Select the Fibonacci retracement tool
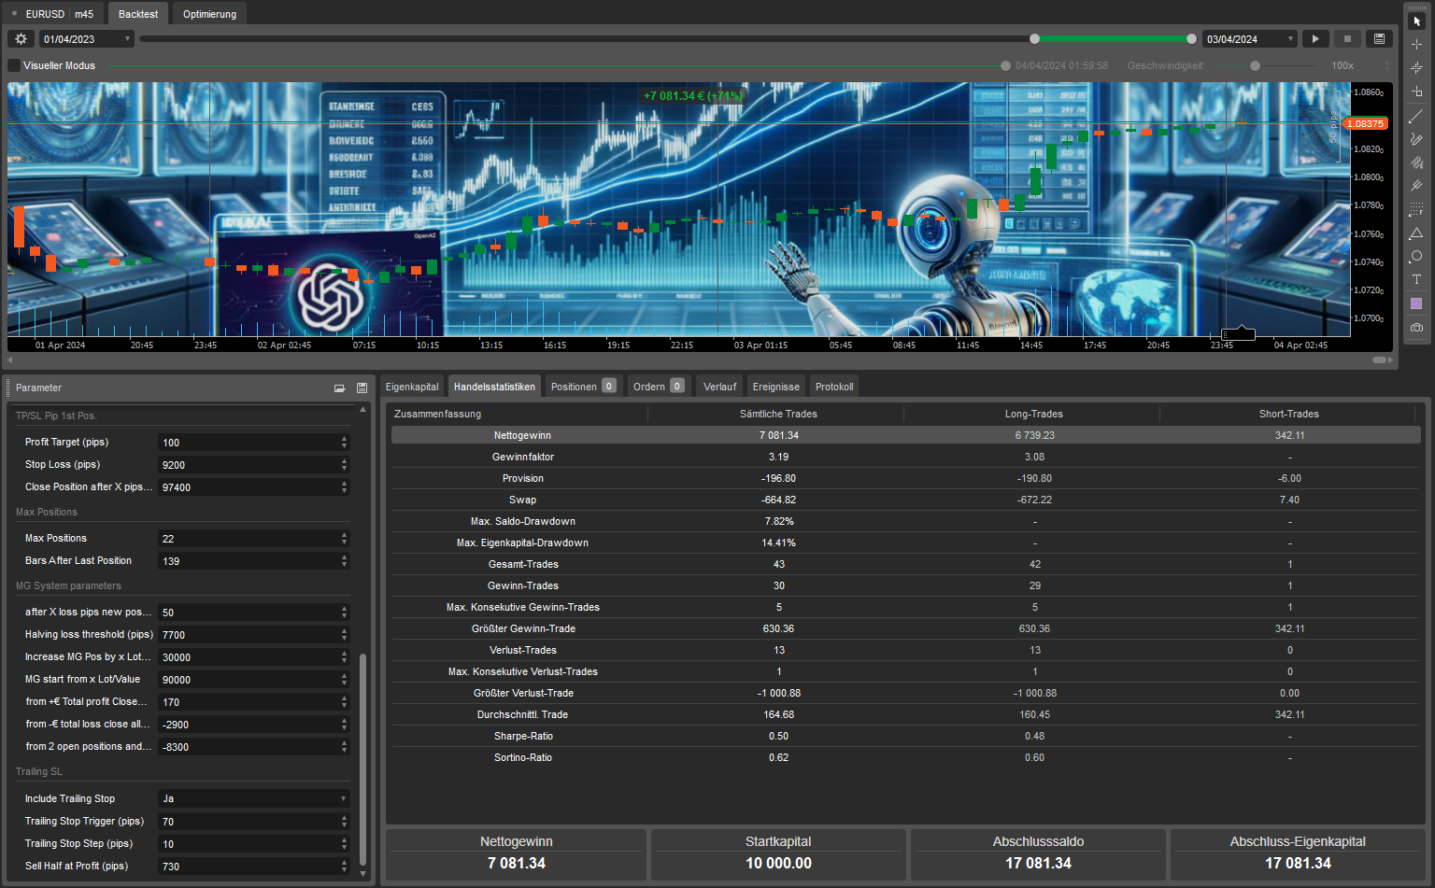 click(x=1416, y=209)
